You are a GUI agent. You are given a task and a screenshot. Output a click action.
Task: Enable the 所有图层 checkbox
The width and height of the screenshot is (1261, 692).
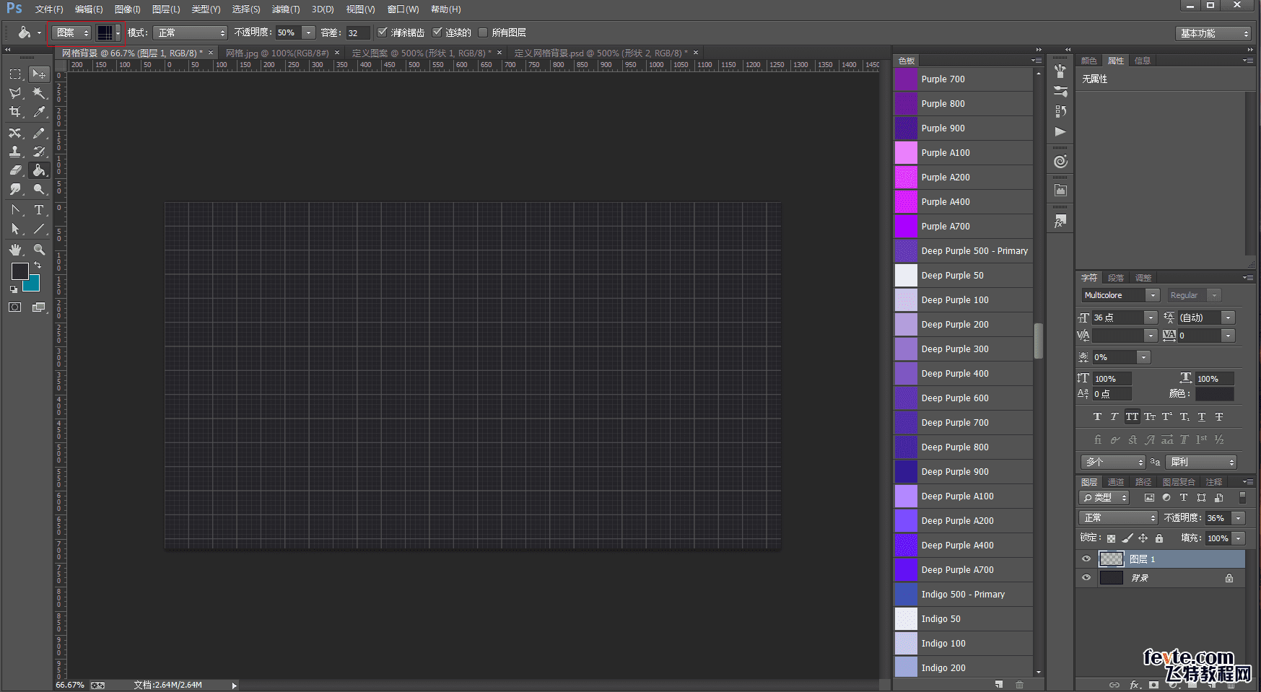[483, 32]
